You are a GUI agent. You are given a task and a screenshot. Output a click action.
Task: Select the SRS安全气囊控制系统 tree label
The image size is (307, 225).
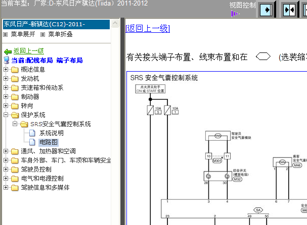61,124
